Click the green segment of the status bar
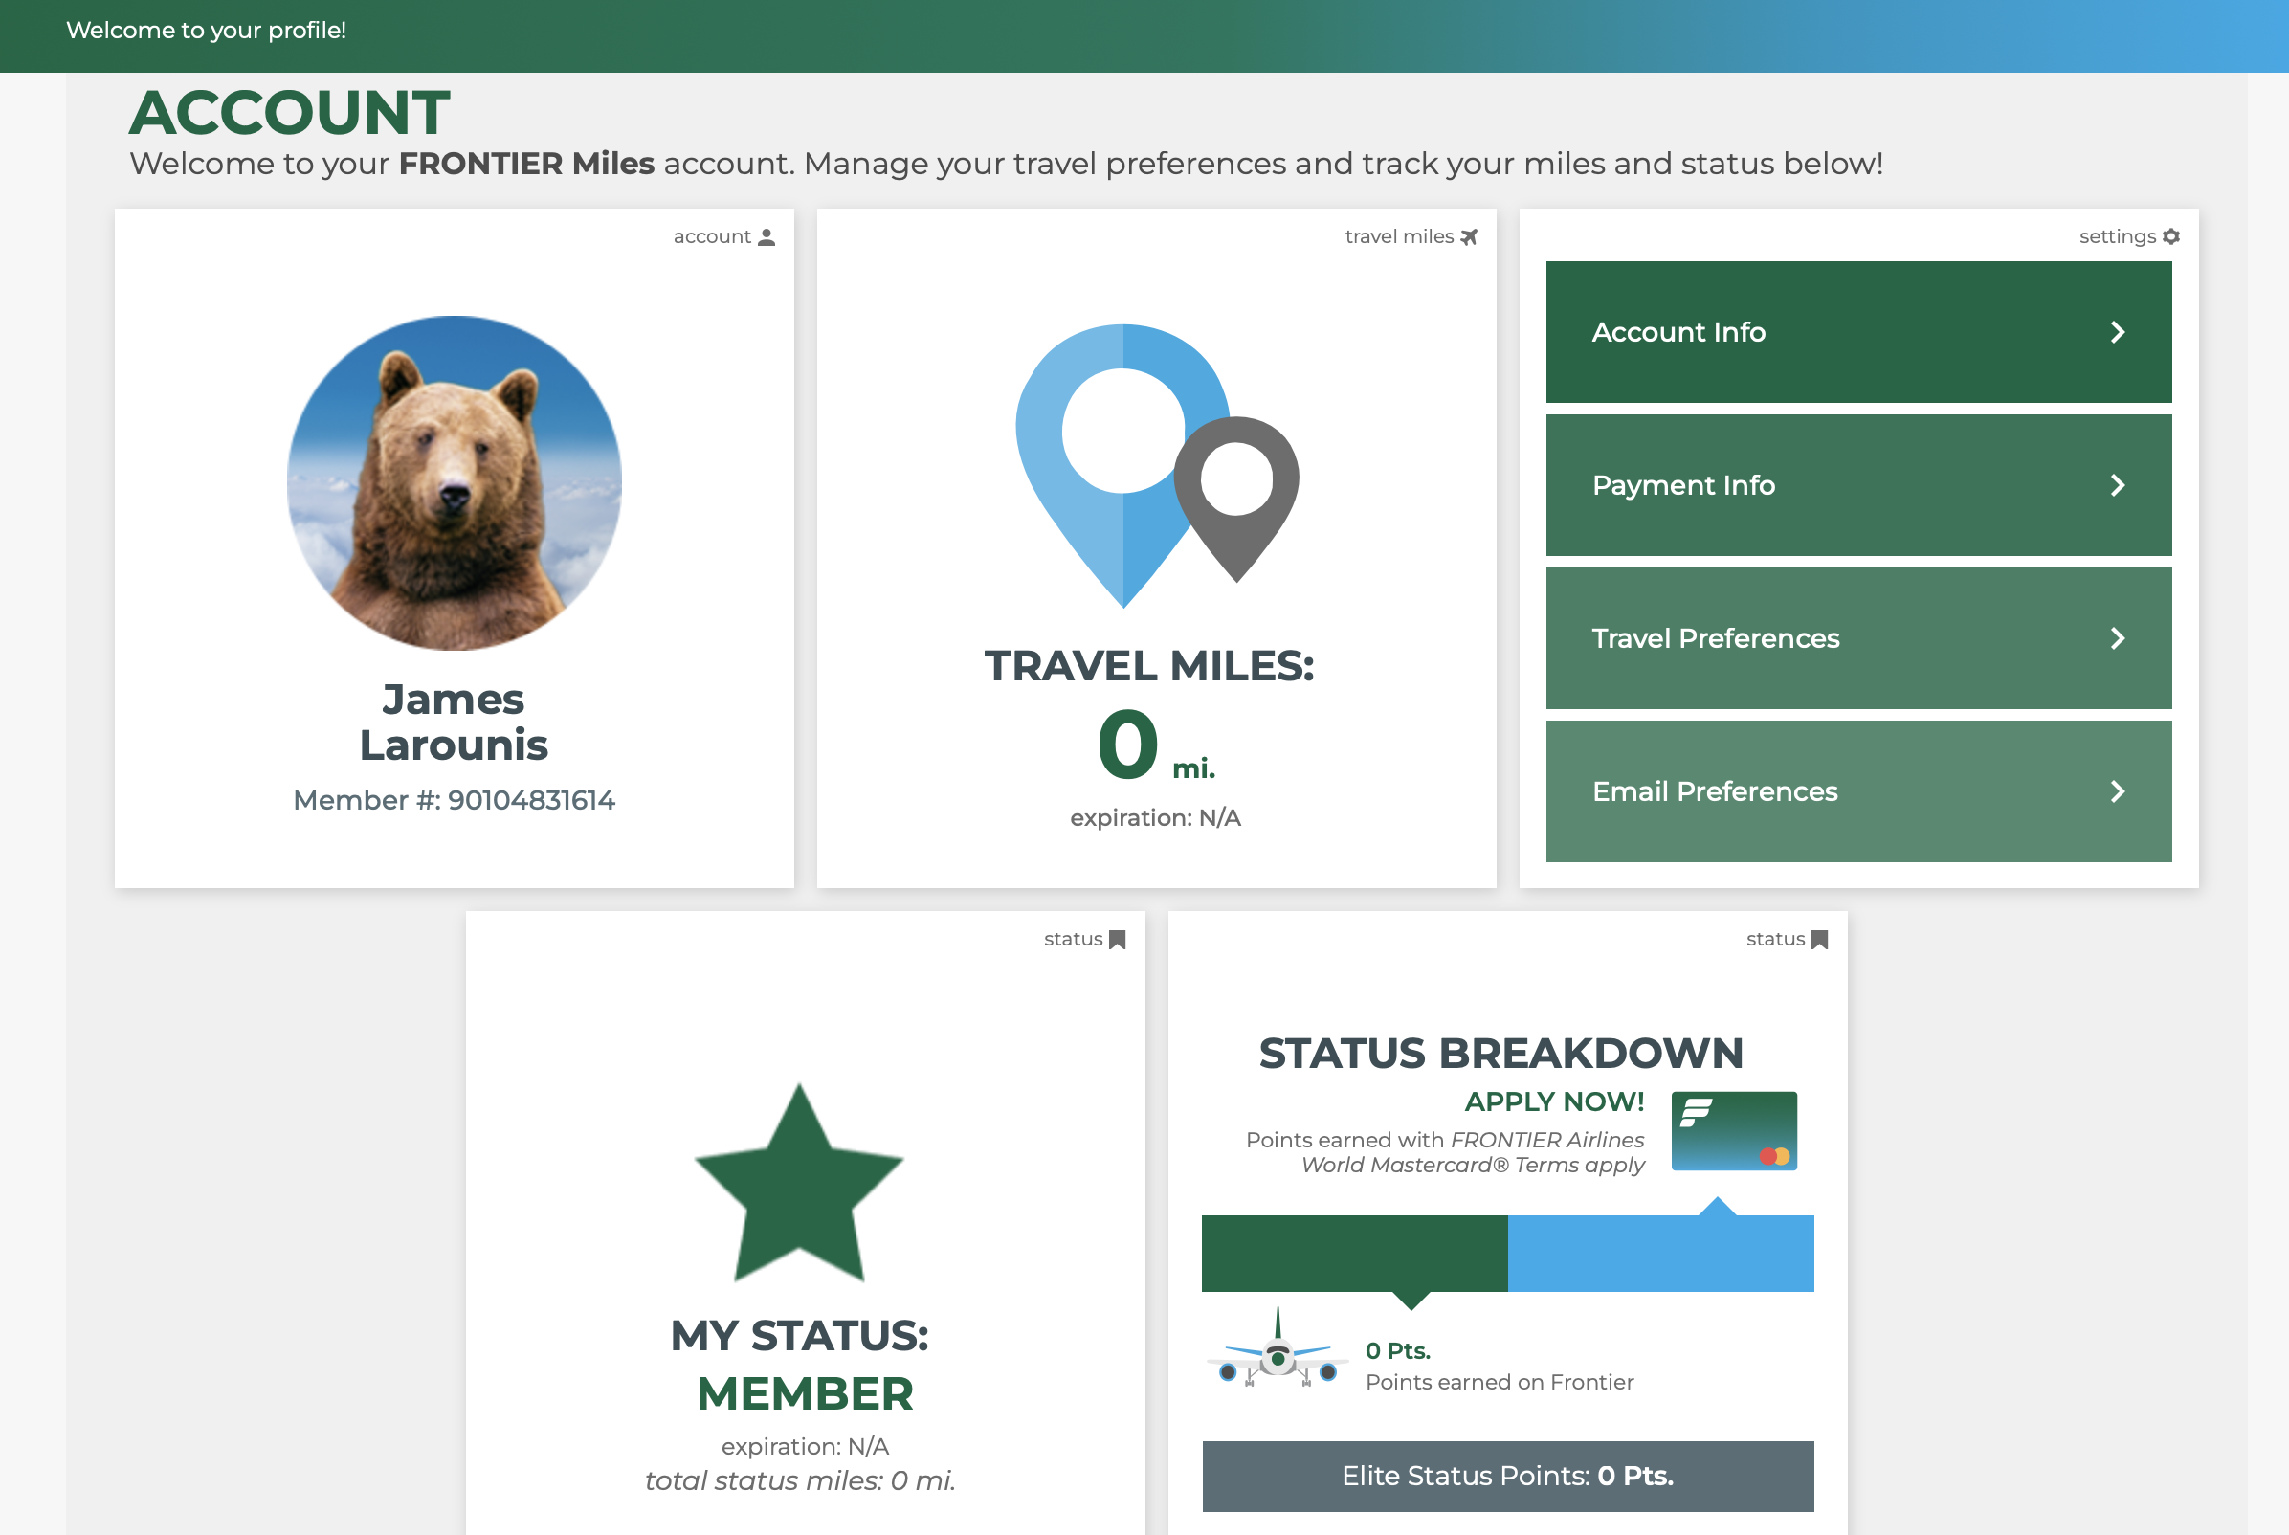The image size is (2289, 1535). pyautogui.click(x=1354, y=1253)
